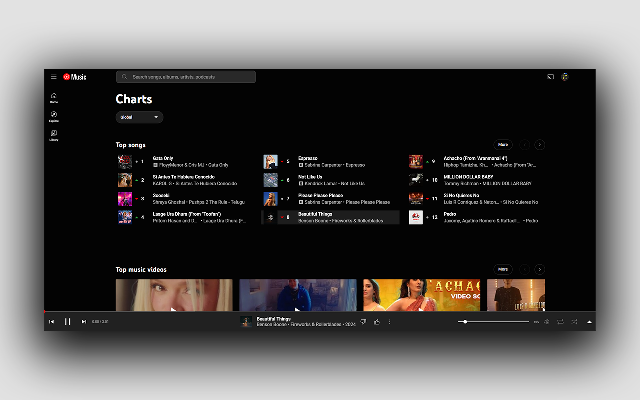The width and height of the screenshot is (640, 400).
Task: Play MILLION DOLLAR BABY thumbnail
Action: pos(416,180)
